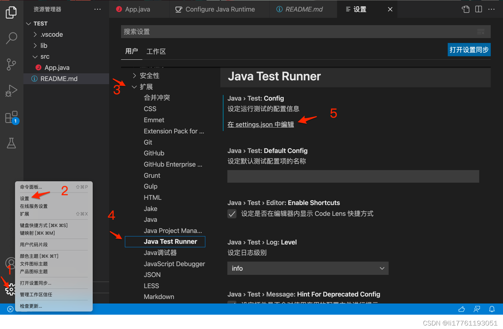Click the 打开设置同步 button
Viewport: 503px width, 329px height.
(469, 50)
